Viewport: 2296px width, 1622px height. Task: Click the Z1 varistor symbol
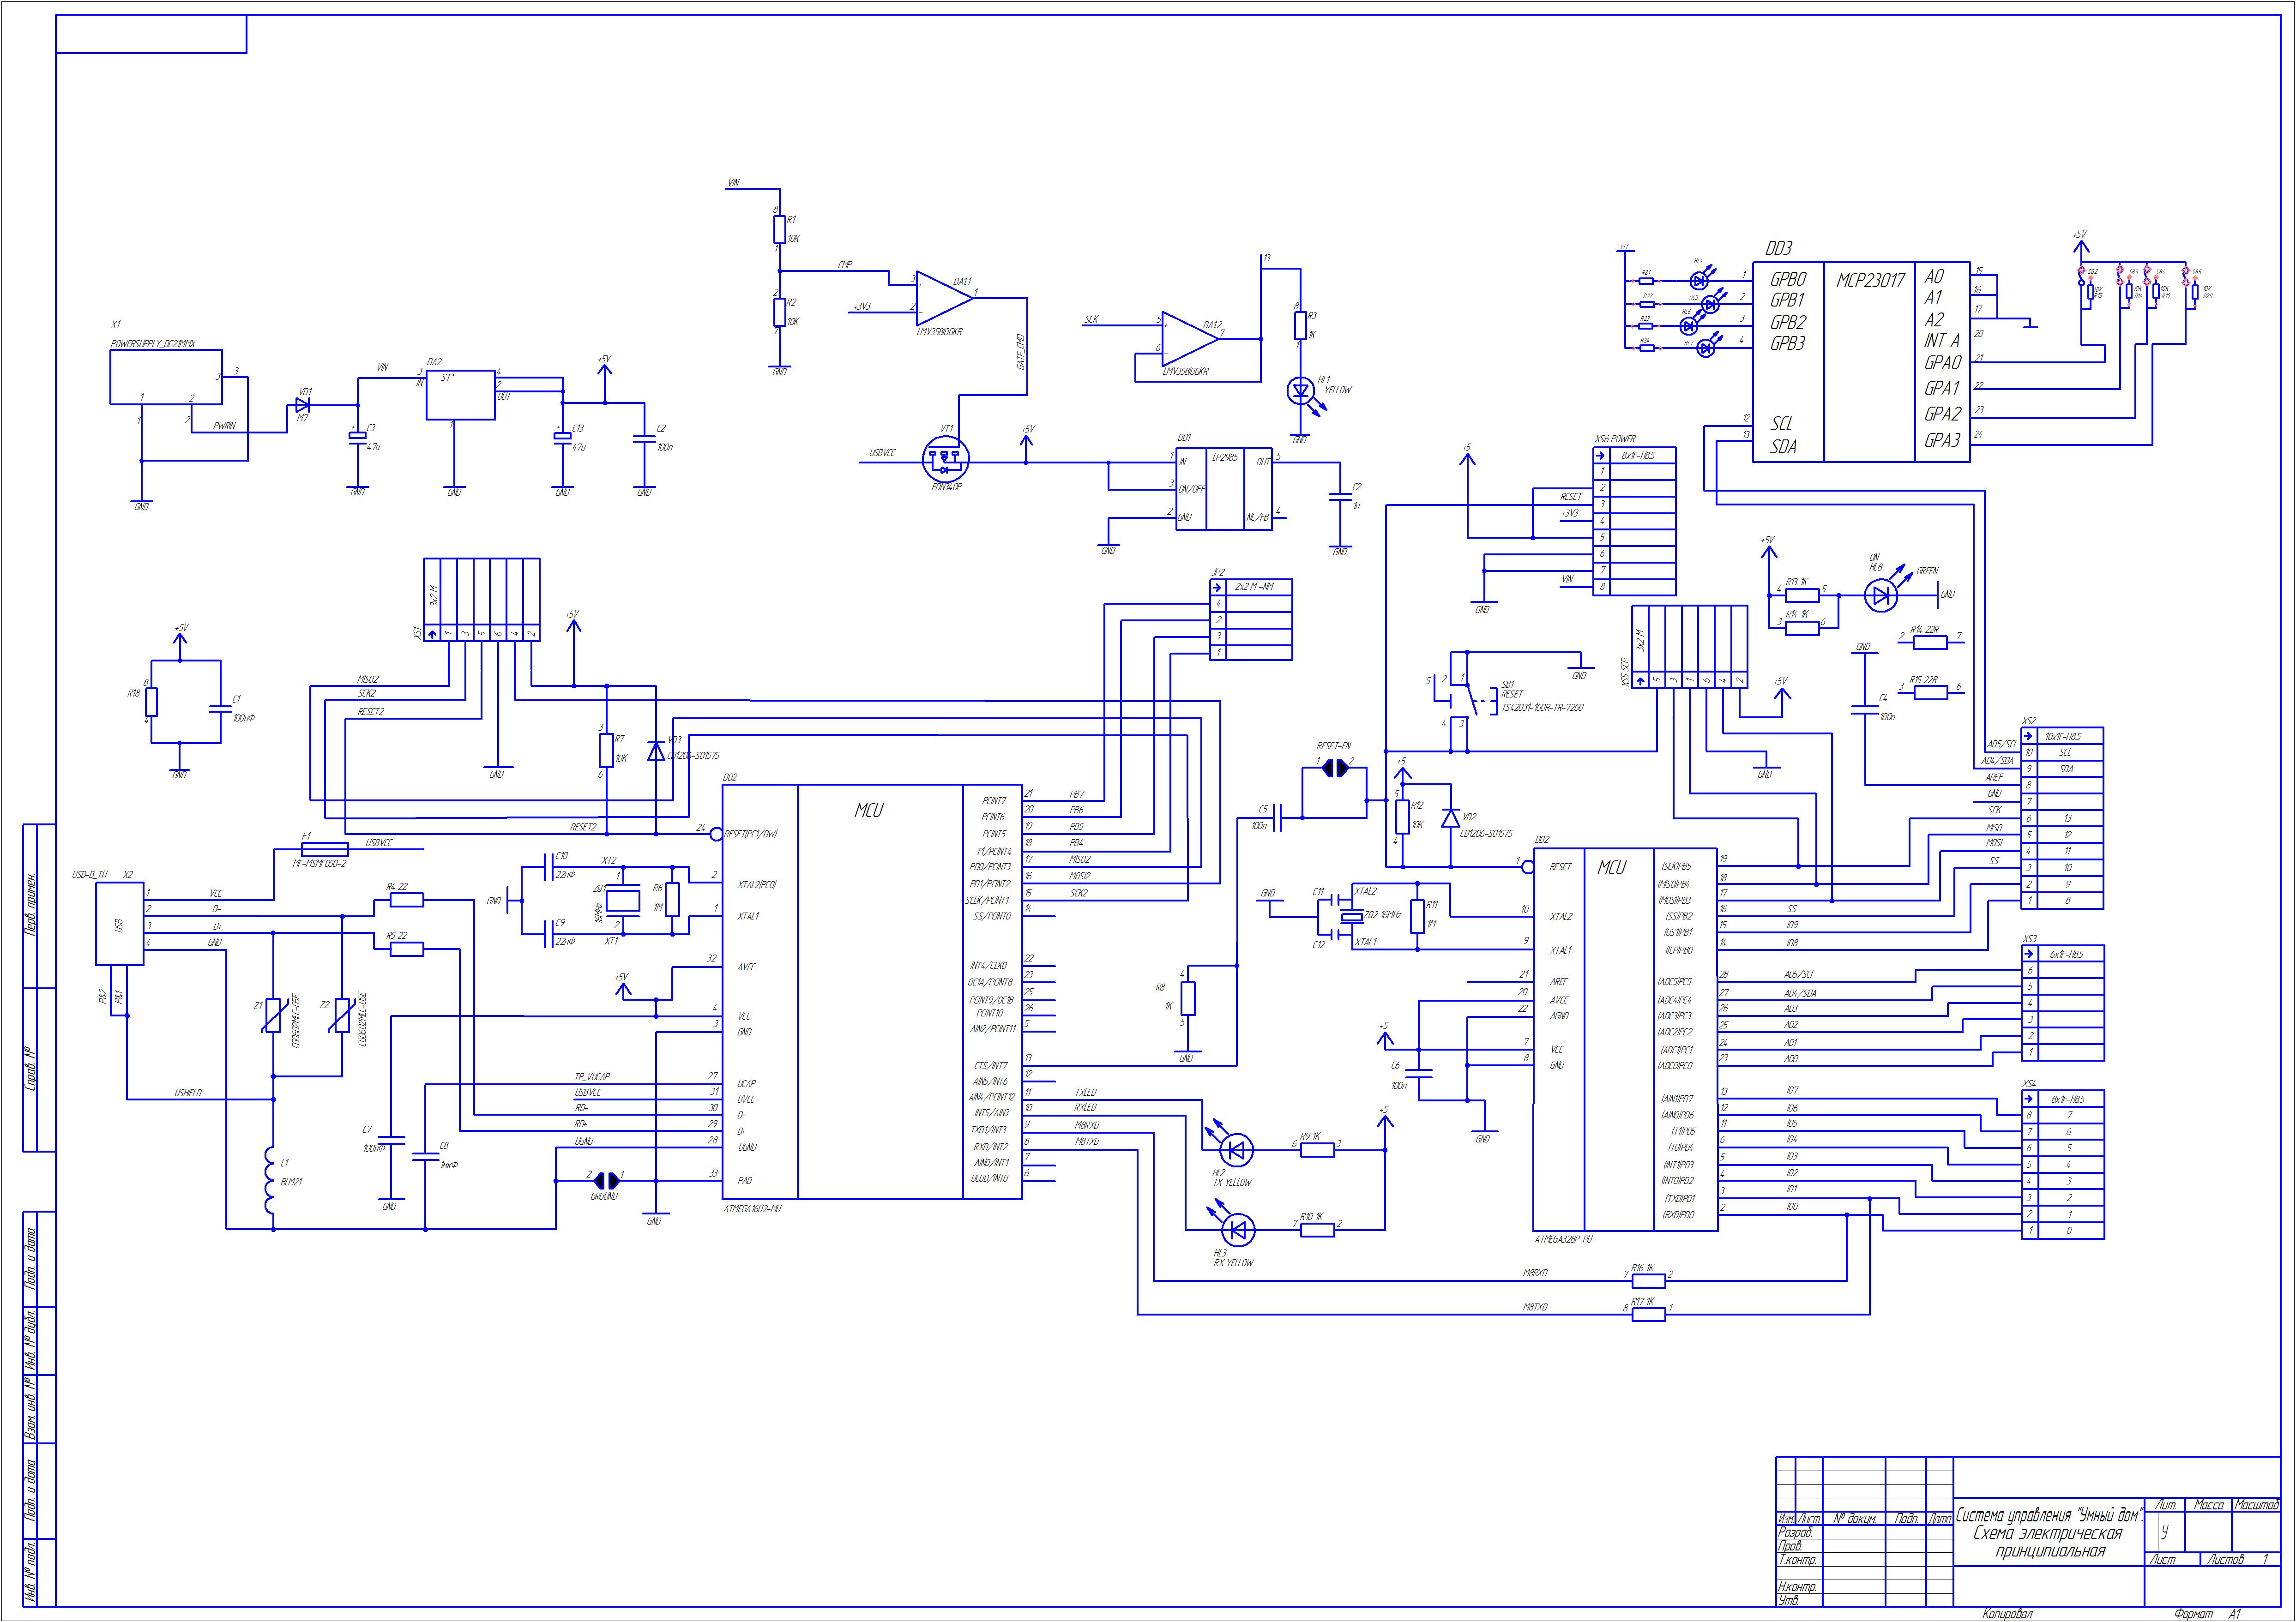272,1015
